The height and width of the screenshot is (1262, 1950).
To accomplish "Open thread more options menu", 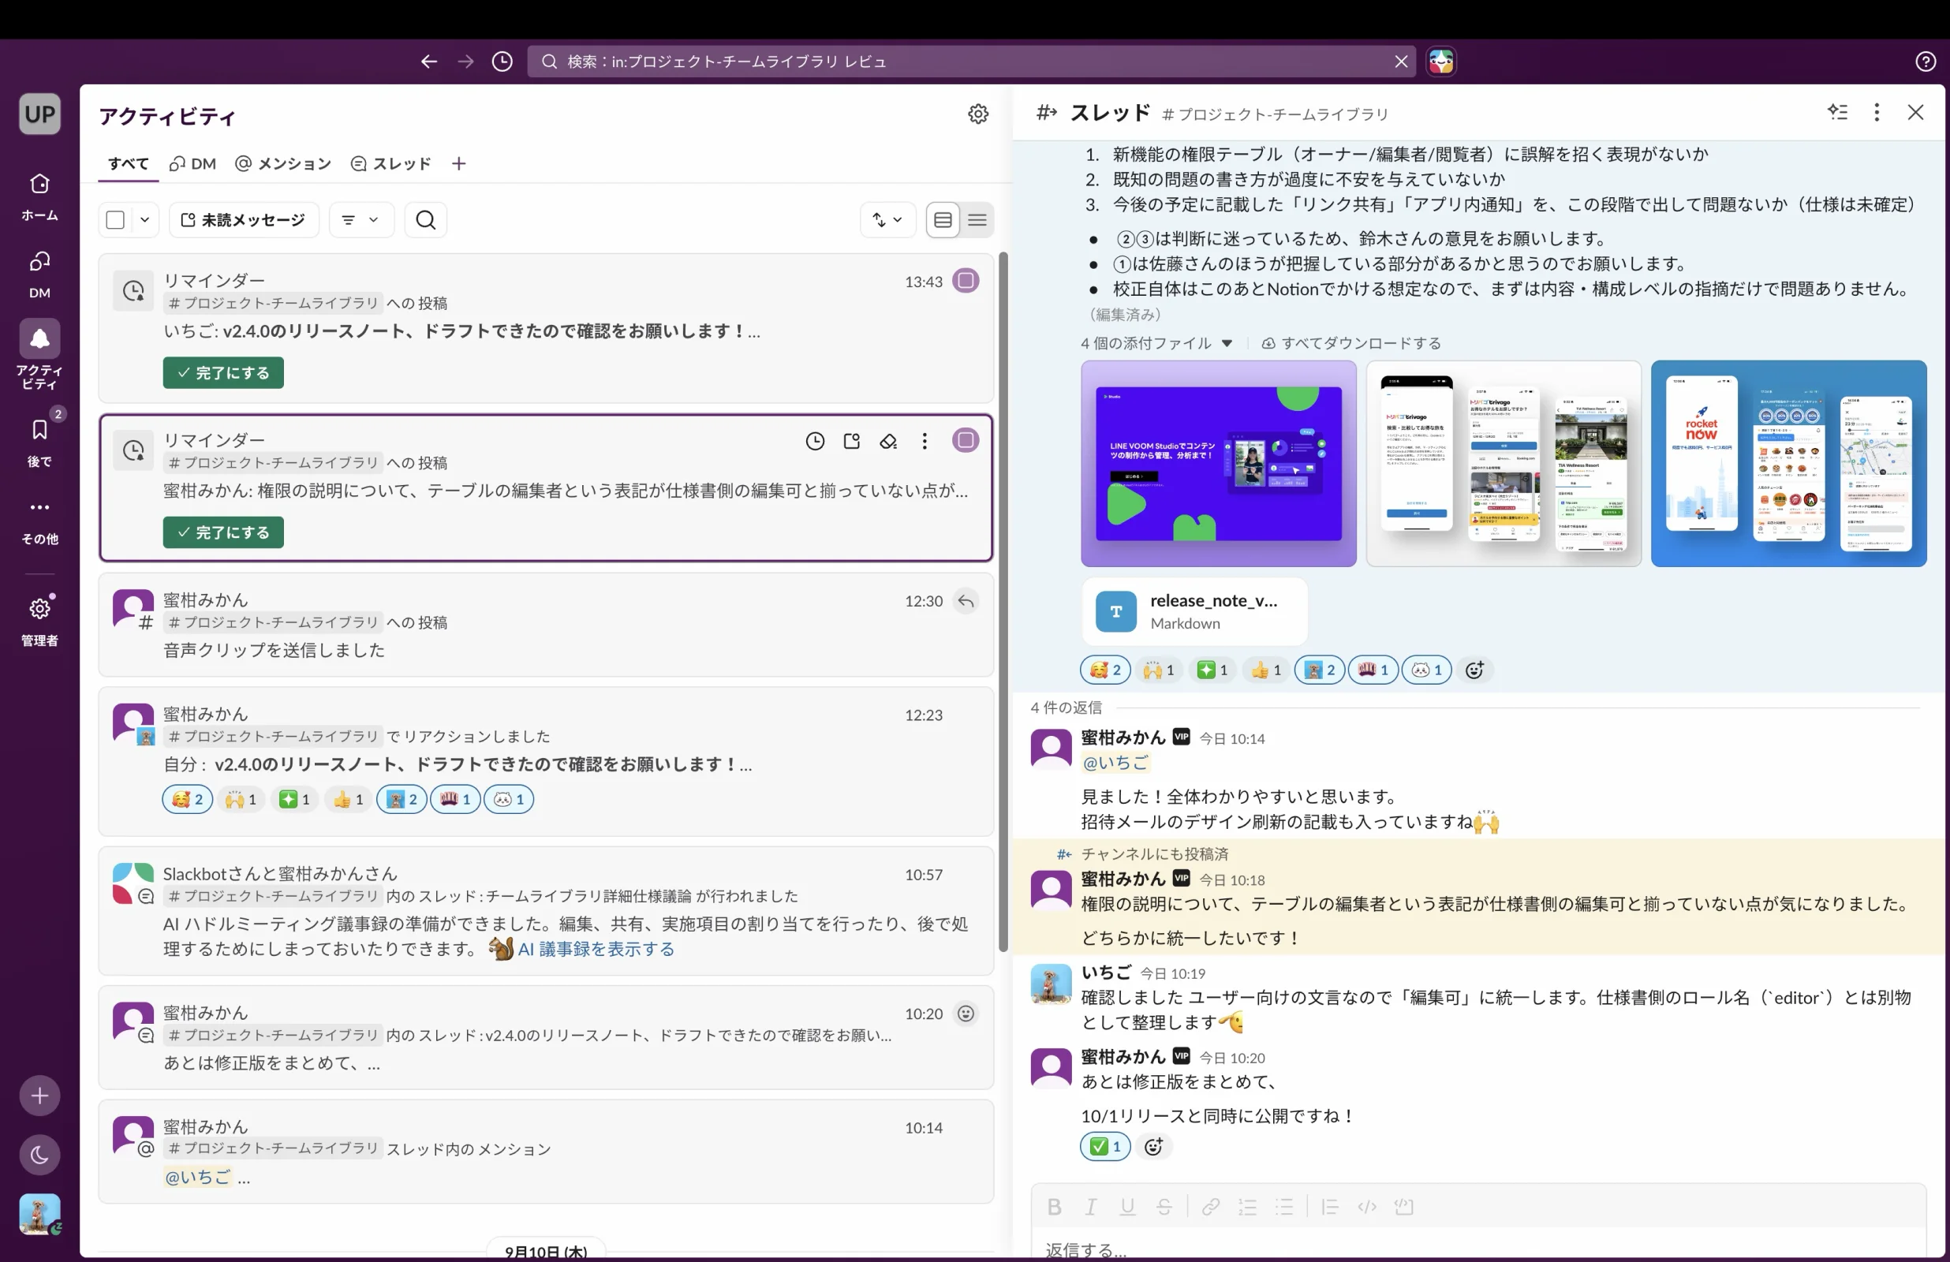I will [1877, 112].
